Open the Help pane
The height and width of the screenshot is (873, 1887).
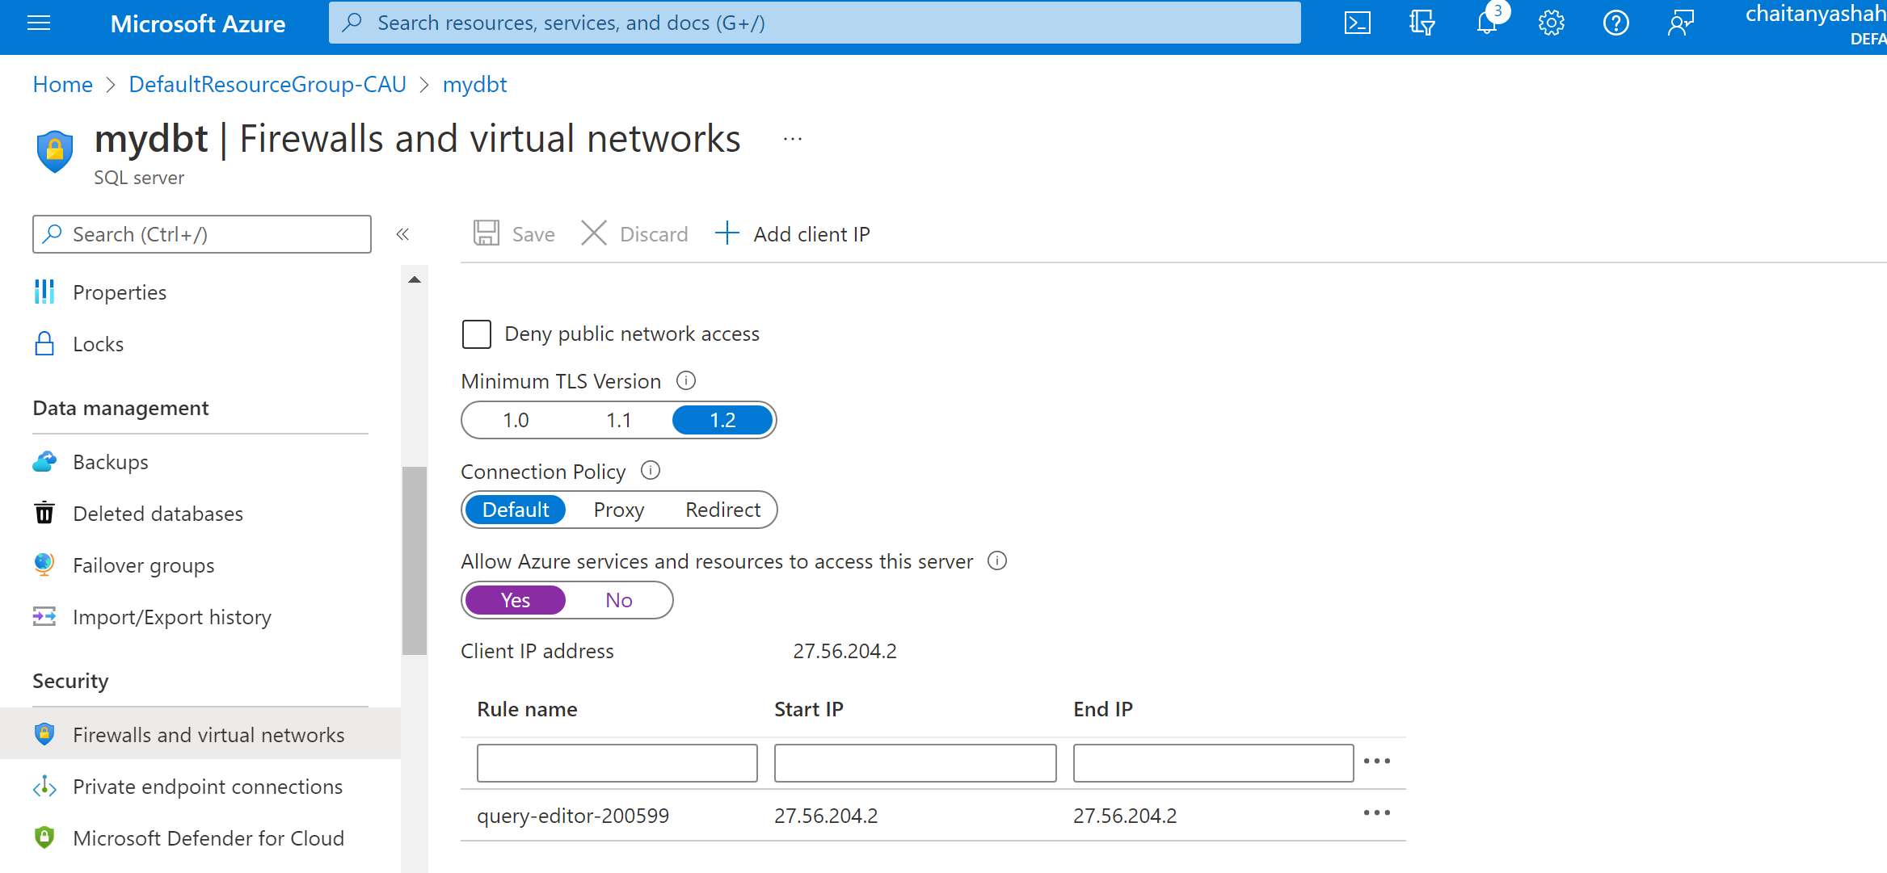coord(1615,23)
